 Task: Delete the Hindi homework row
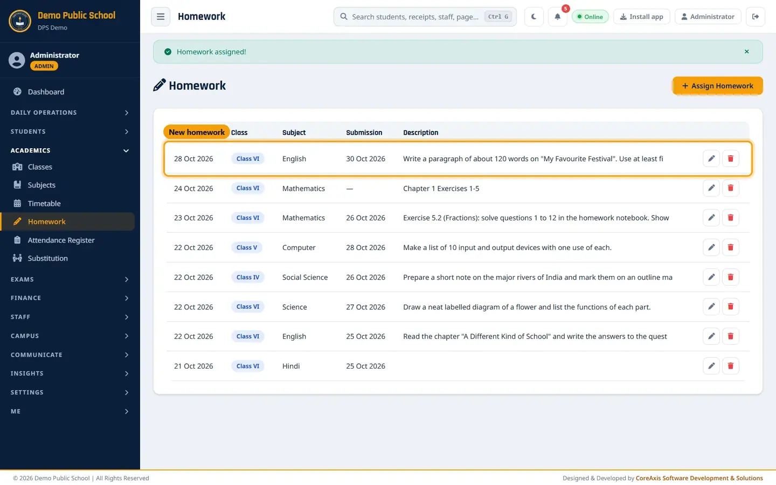tap(731, 366)
